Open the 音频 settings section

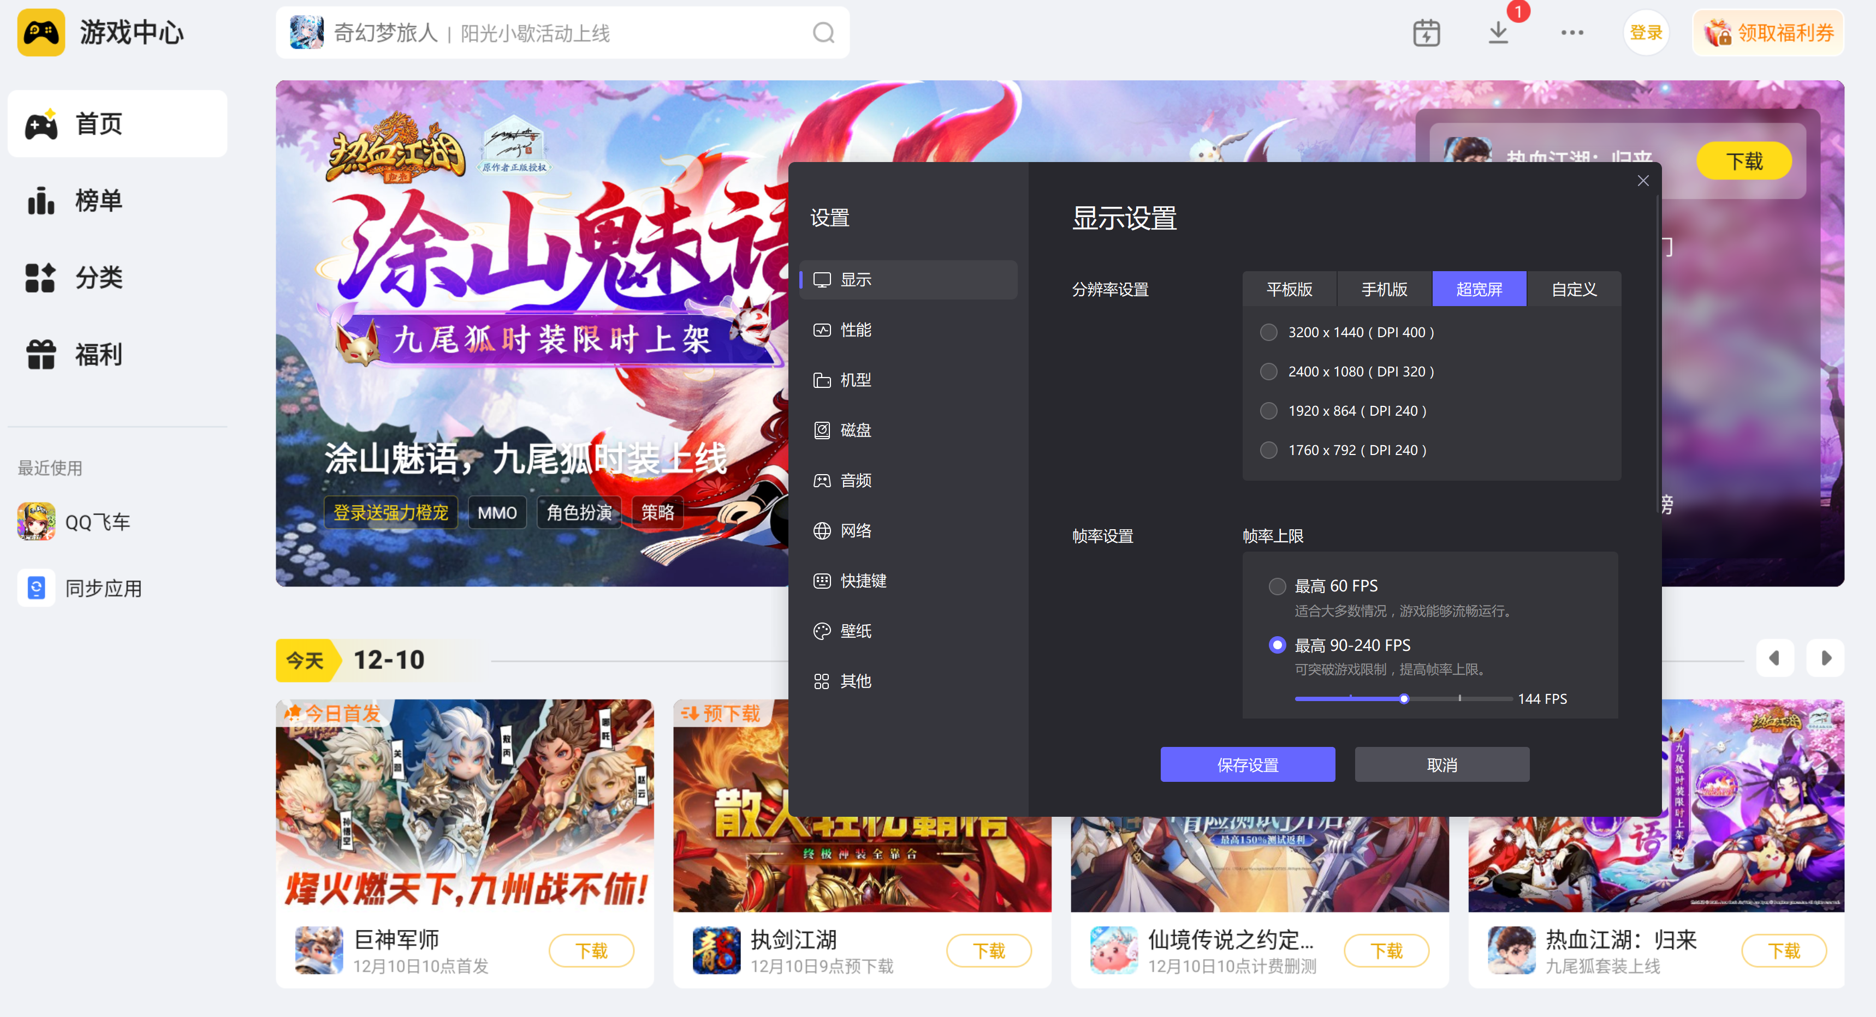pyautogui.click(x=857, y=480)
